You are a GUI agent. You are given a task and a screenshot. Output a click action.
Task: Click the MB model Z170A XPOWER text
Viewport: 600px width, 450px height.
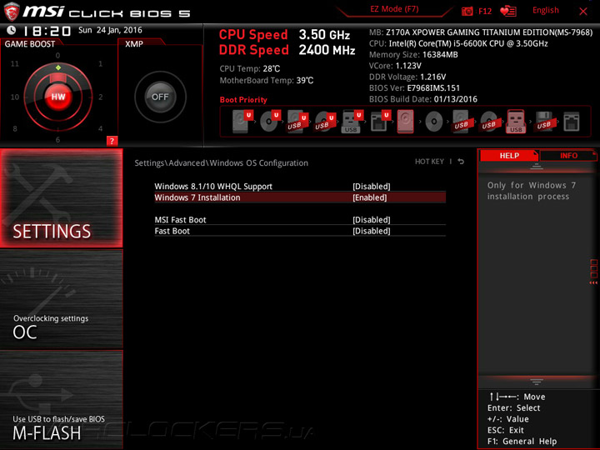coord(481,32)
